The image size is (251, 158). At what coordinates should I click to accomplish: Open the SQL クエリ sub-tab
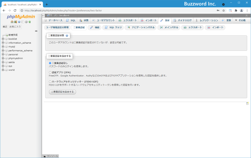[x=113, y=27]
